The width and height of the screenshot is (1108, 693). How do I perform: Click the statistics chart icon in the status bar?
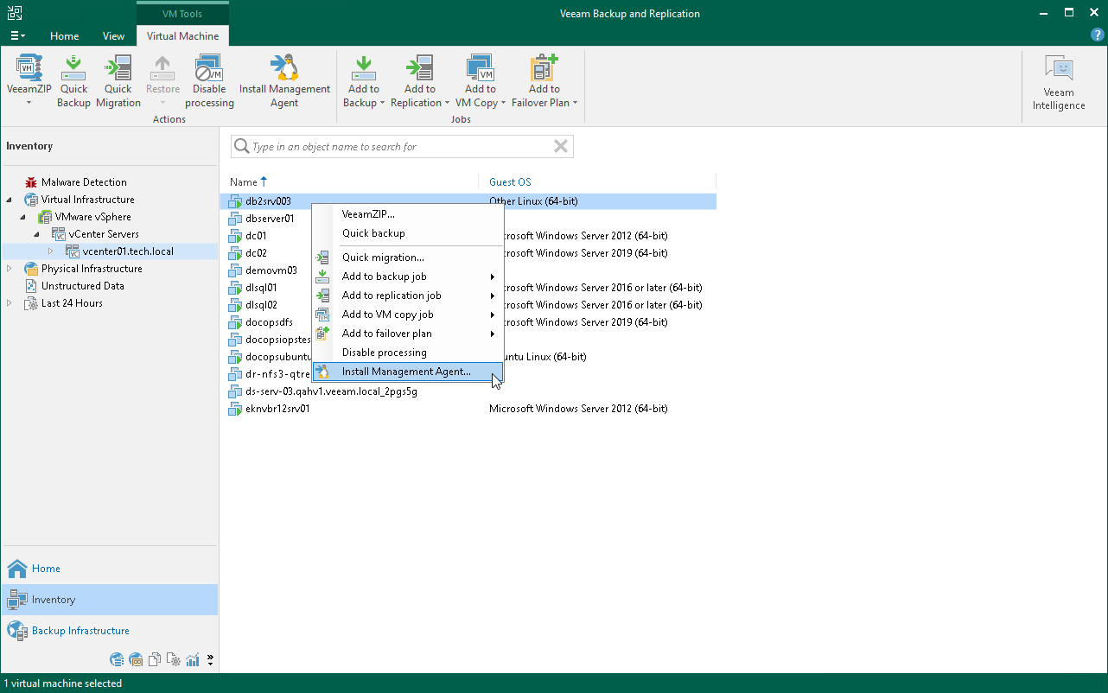tap(192, 659)
